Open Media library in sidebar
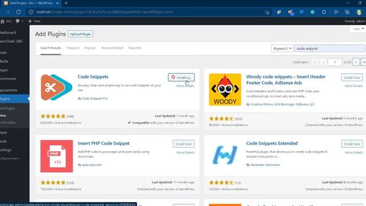The image size is (366, 206). tap(4, 61)
